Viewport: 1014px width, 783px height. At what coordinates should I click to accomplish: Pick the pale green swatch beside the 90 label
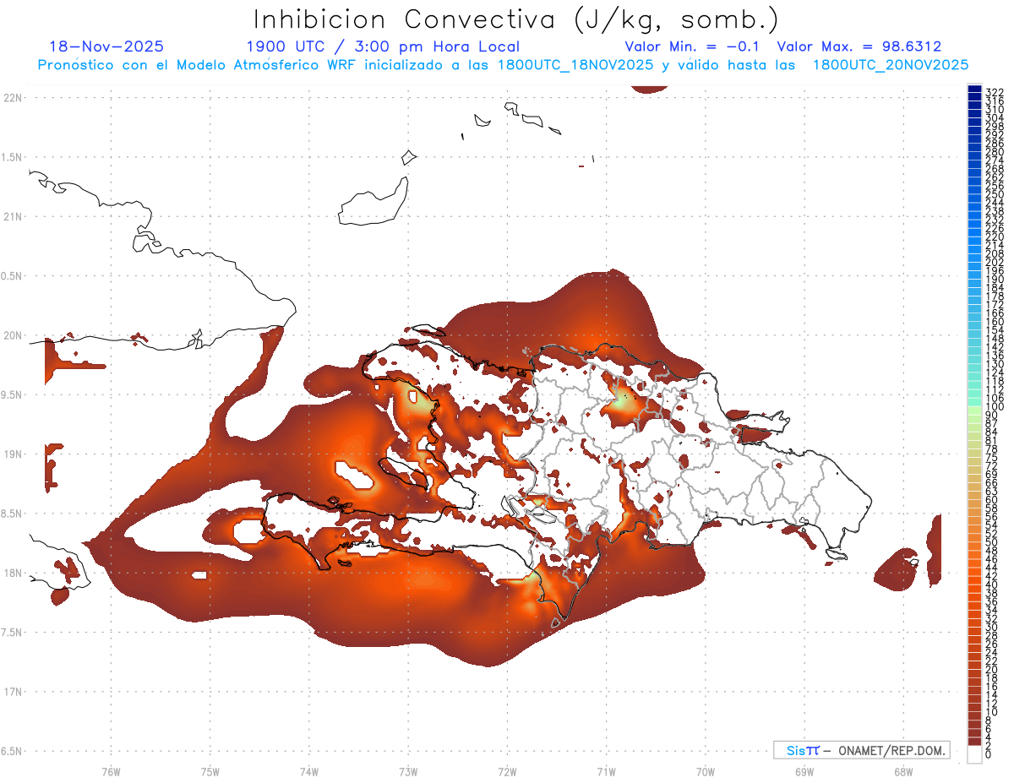(x=974, y=411)
